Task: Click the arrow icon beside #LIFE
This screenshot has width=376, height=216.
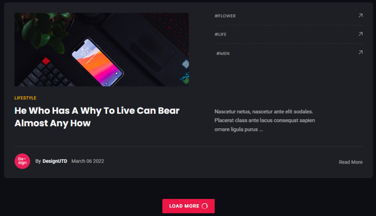Action: pyautogui.click(x=361, y=34)
